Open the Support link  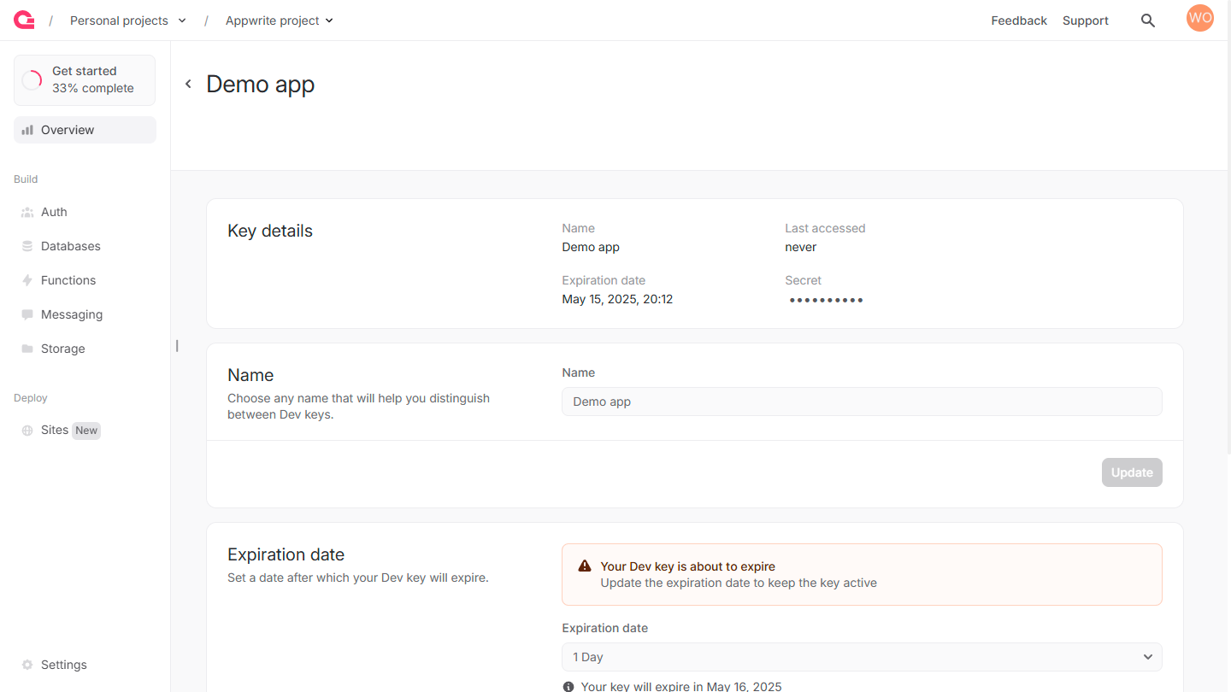coord(1085,21)
